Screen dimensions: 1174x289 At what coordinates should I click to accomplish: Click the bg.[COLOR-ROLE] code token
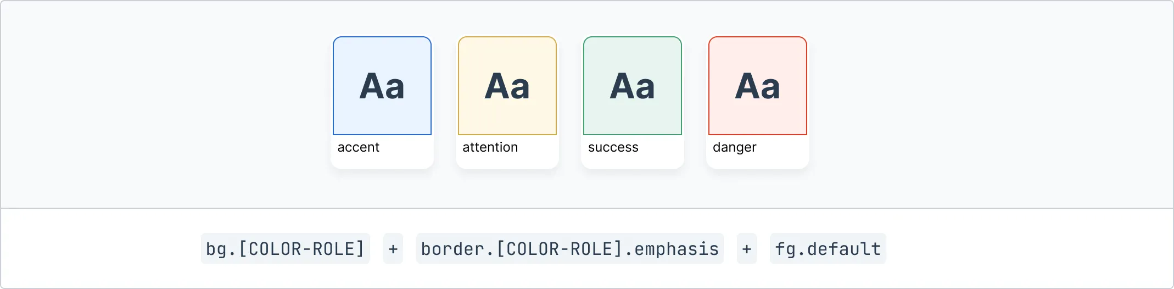coord(285,249)
